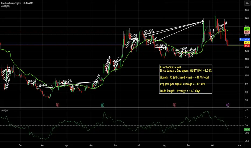This screenshot has height=148, width=251.
Task: Click the red 17.28 price label
Action: [x=247, y=46]
